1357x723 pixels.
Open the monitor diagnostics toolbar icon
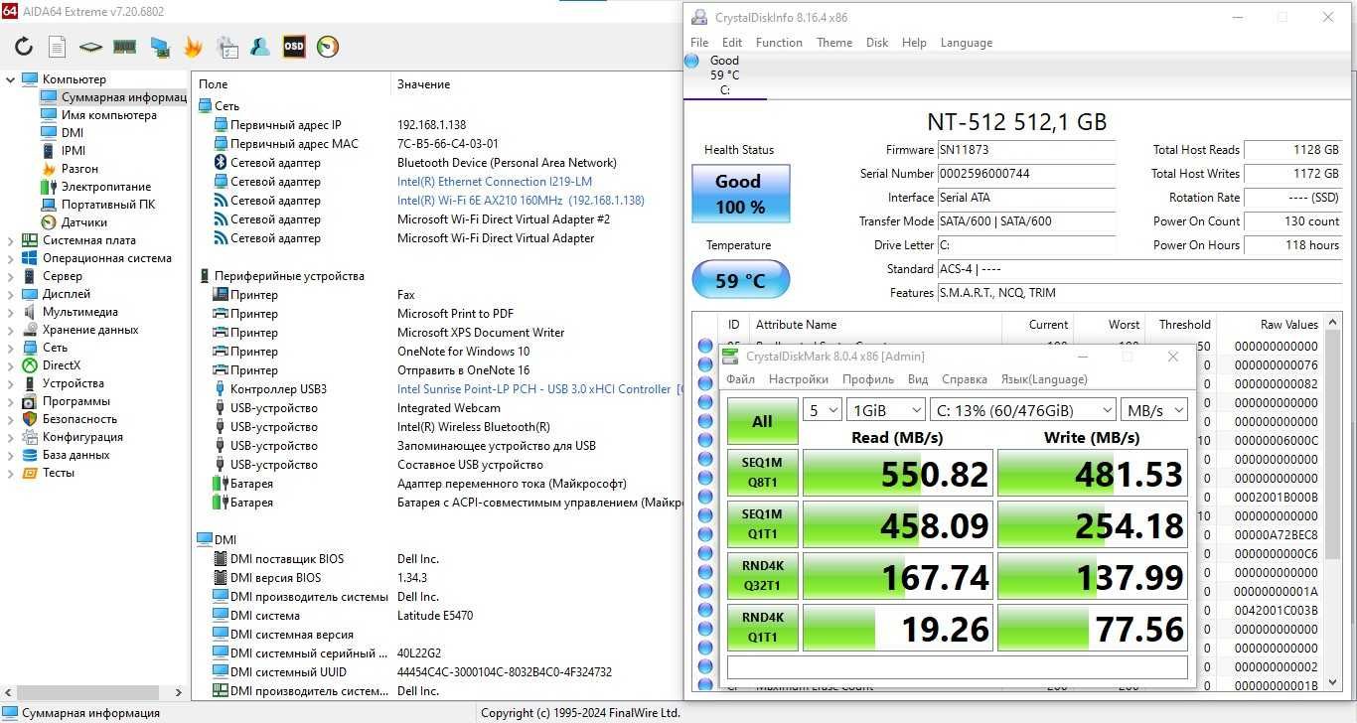point(159,47)
